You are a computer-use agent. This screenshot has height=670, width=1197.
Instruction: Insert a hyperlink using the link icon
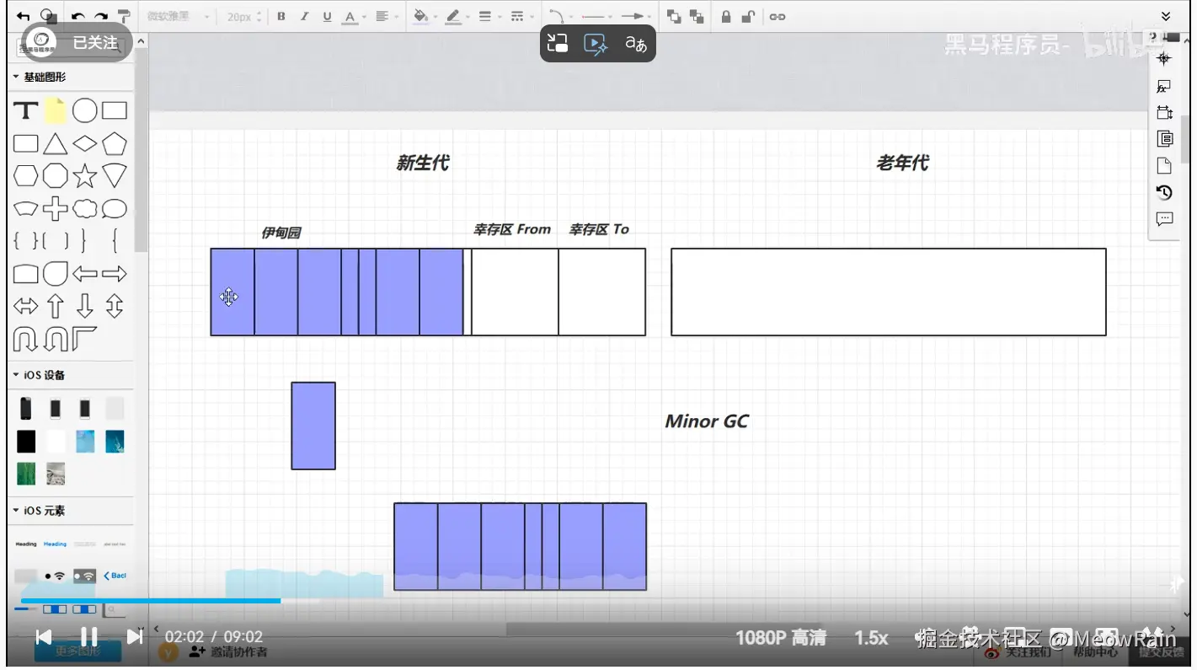coord(778,15)
